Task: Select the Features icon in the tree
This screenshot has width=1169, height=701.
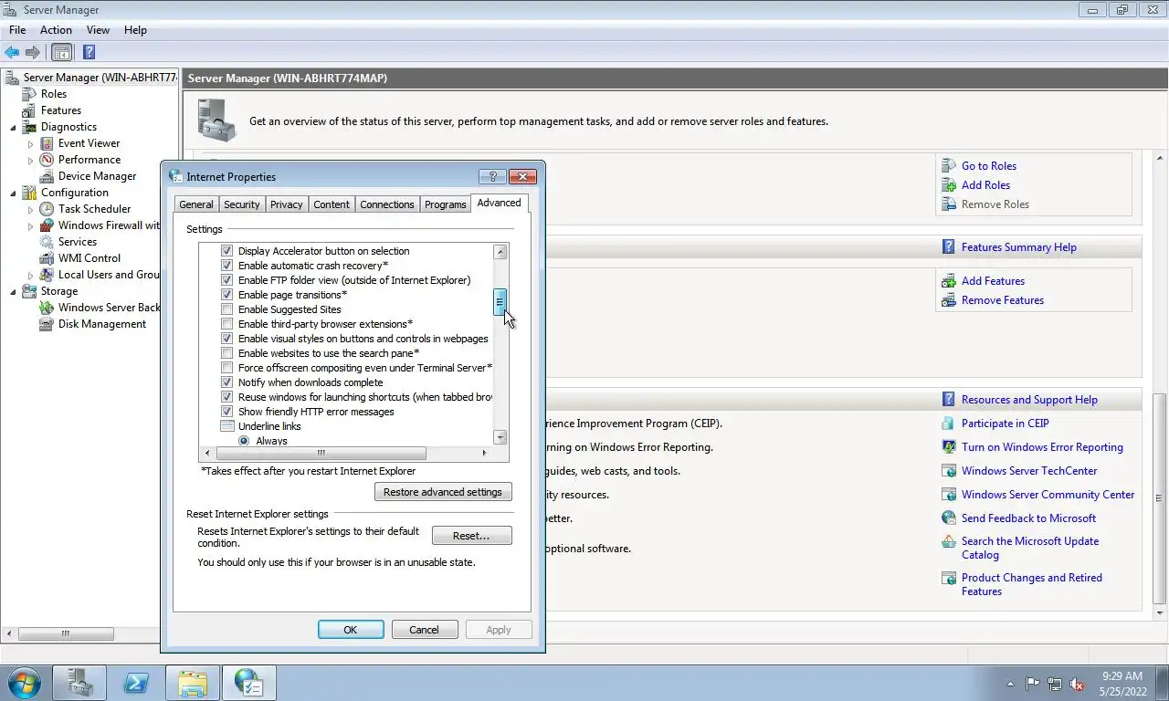Action: 30,110
